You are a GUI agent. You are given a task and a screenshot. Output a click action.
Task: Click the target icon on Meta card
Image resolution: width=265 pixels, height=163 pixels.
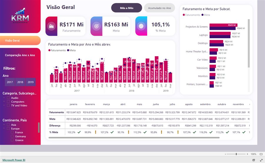tap(96, 26)
